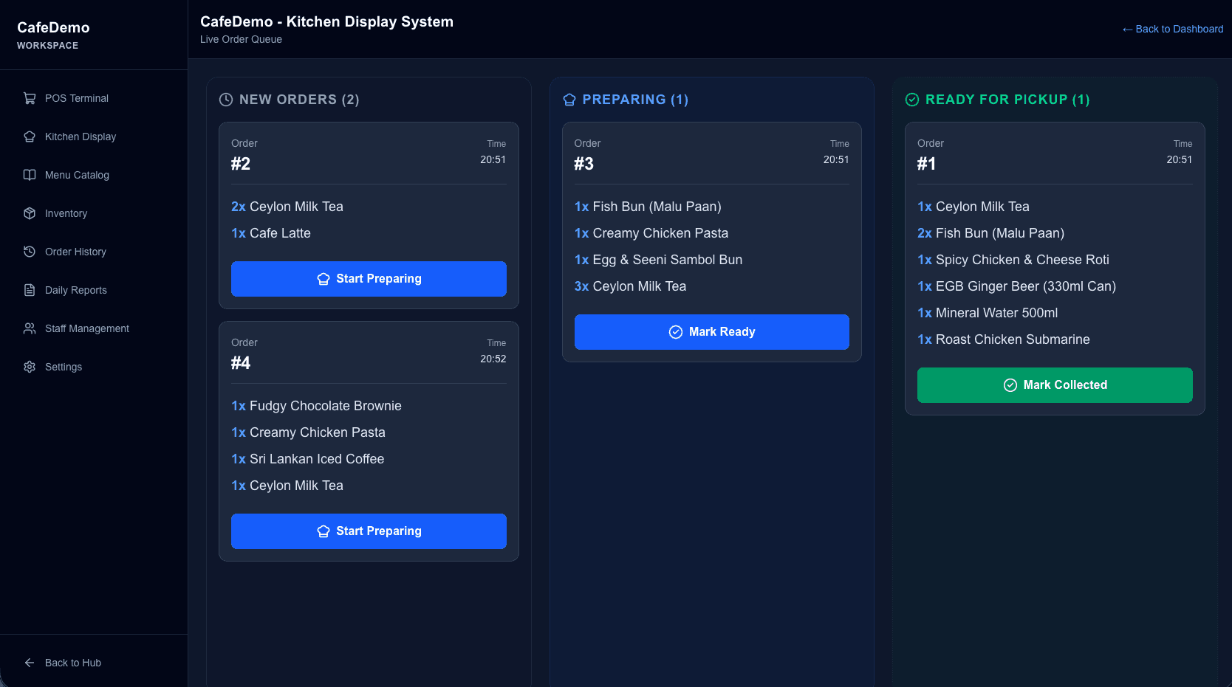Click the Daily Reports document icon

[x=30, y=290]
